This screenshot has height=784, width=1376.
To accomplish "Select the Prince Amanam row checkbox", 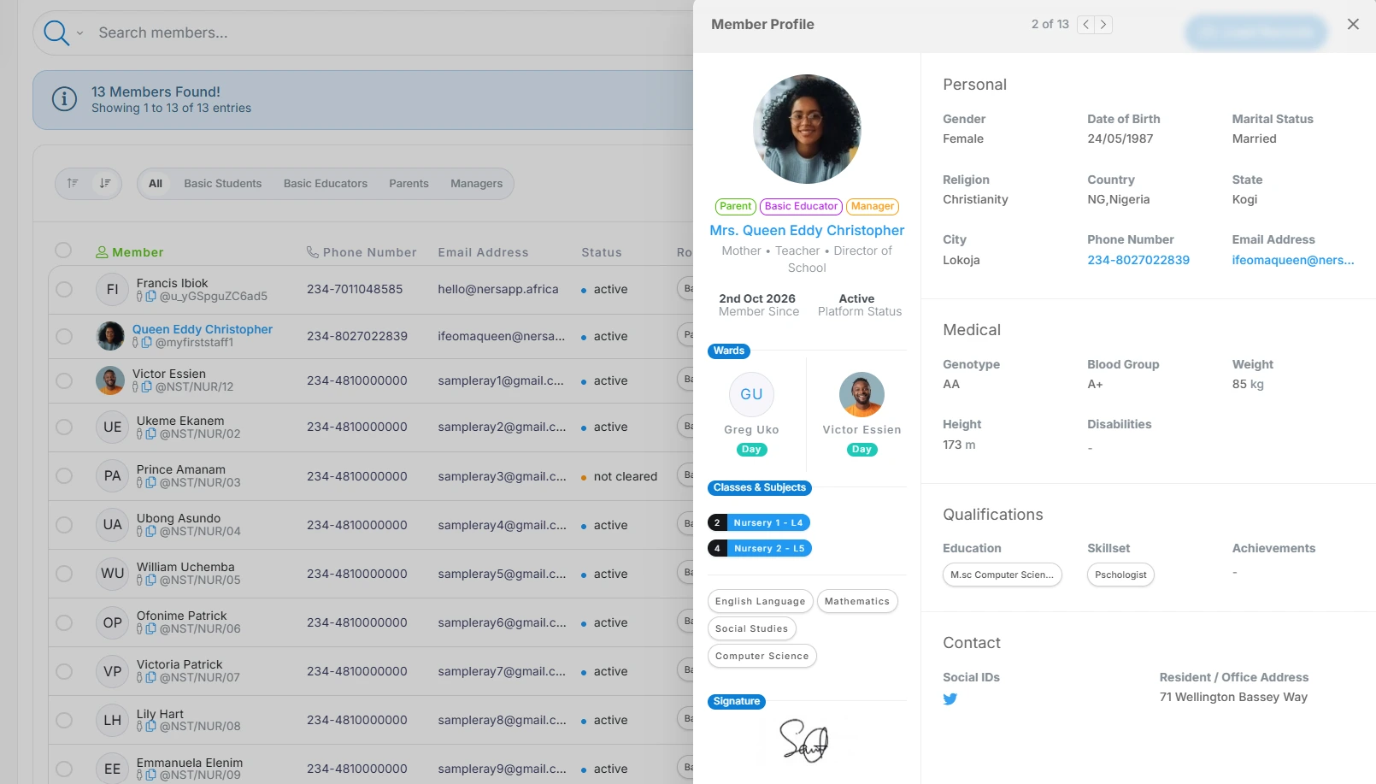I will pyautogui.click(x=64, y=475).
